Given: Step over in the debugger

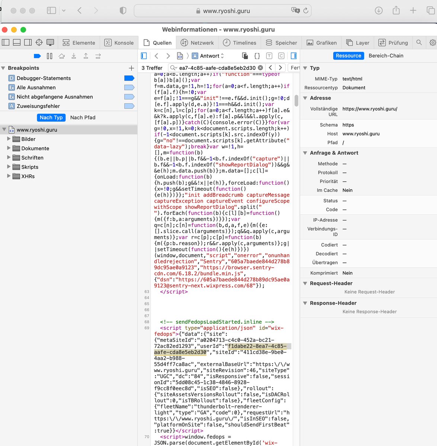Looking at the screenshot, I should coord(62,56).
